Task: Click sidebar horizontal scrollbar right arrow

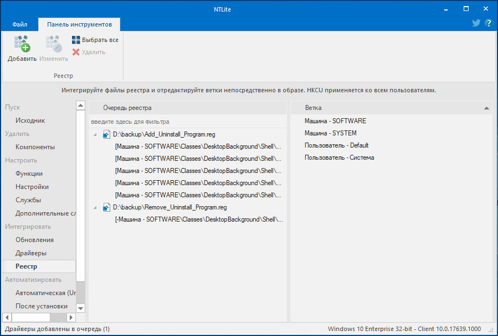Action: point(71,317)
